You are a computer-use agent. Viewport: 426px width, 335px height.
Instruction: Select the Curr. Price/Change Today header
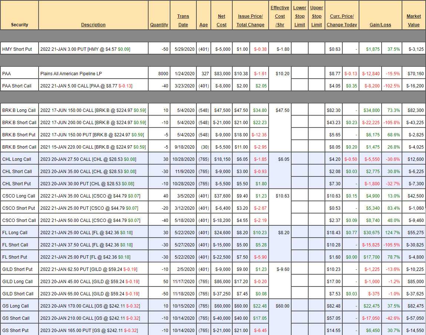[342, 21]
